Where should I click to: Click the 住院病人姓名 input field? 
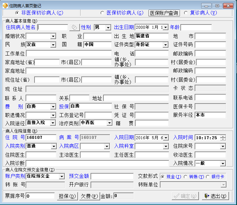53,27
